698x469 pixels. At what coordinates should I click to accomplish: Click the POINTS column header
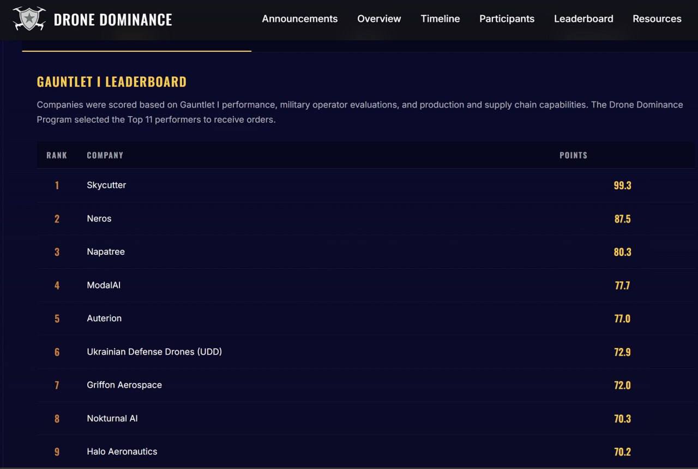(x=573, y=155)
